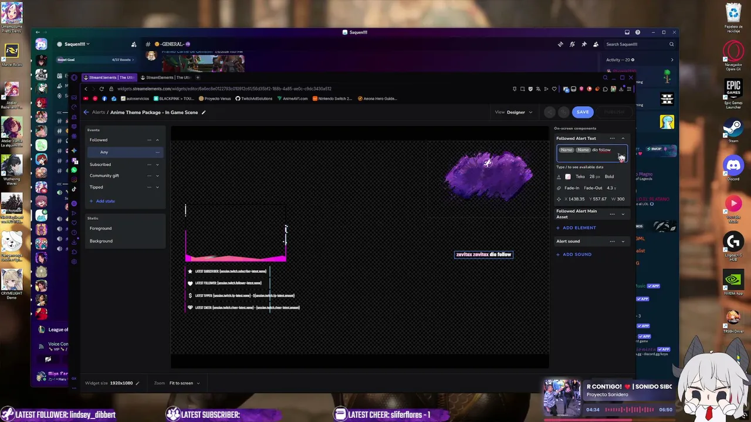Open the Tipped event options menu
The width and height of the screenshot is (751, 422).
149,187
